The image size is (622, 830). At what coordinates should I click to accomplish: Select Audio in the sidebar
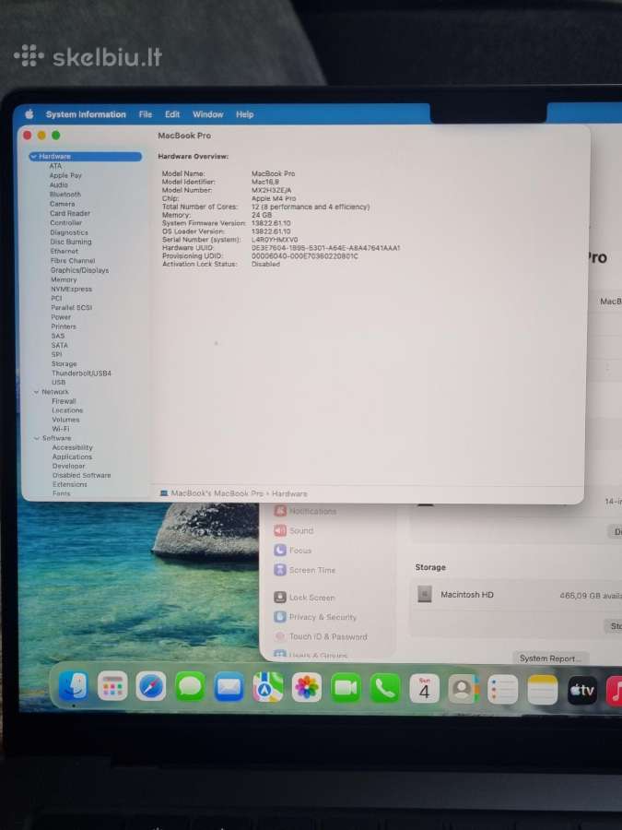59,184
